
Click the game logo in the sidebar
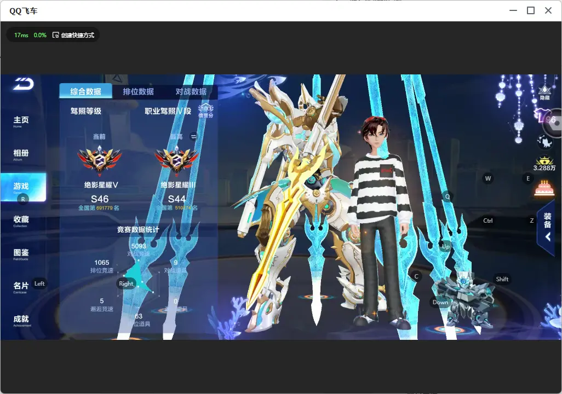coord(24,84)
